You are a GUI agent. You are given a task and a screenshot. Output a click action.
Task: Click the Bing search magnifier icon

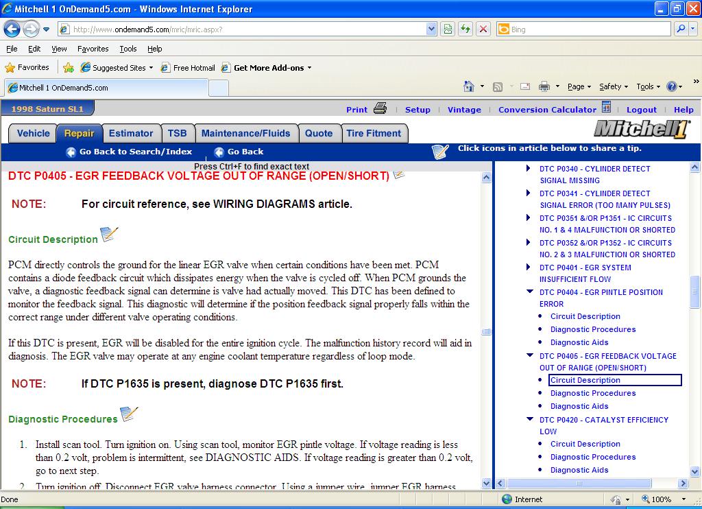[x=681, y=29]
